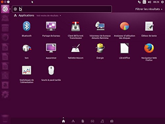
Task: Launch Tablette Wacom settings
Action: (76, 48)
